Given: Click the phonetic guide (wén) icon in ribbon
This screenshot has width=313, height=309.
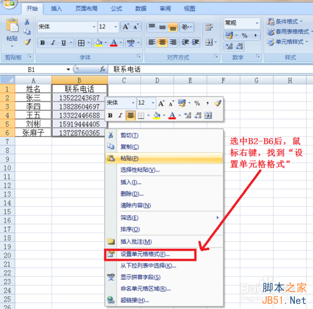Looking at the screenshot, I should pos(131,43).
